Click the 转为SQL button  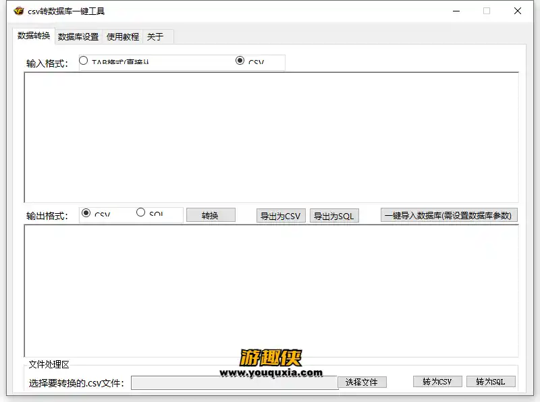(x=491, y=382)
